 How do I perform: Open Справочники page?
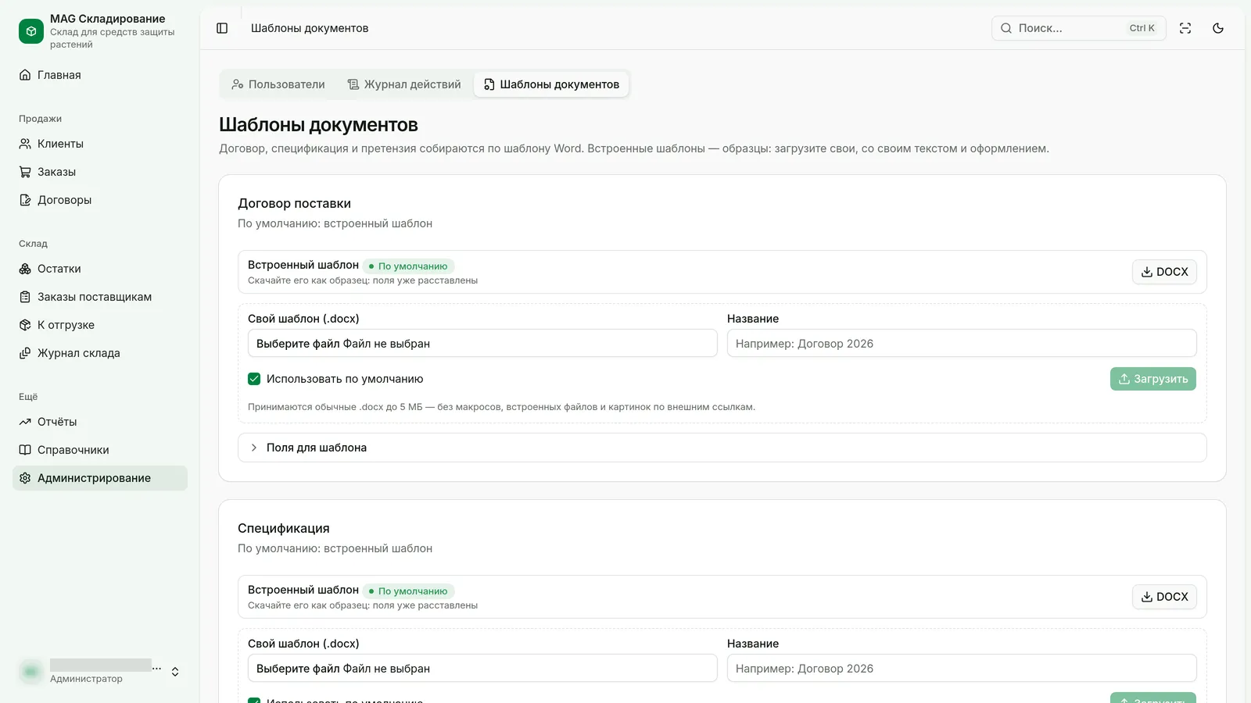pos(100,450)
